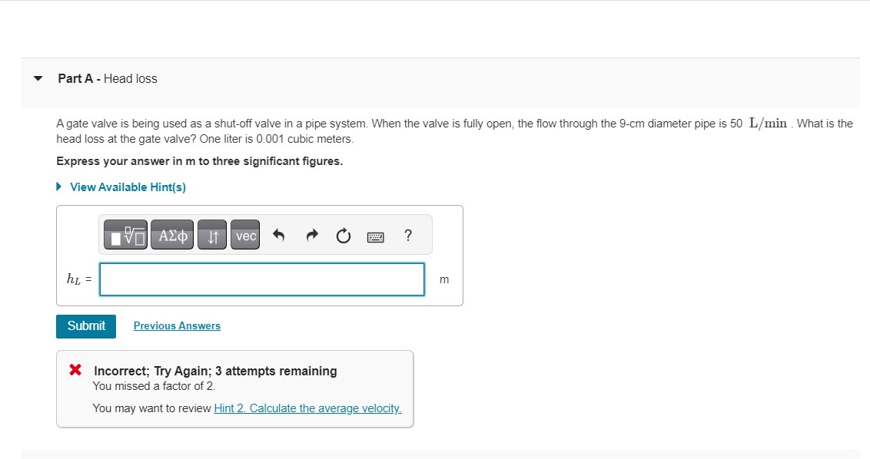
Task: Open the on-screen keyboard shortcuts icon
Action: [x=376, y=236]
